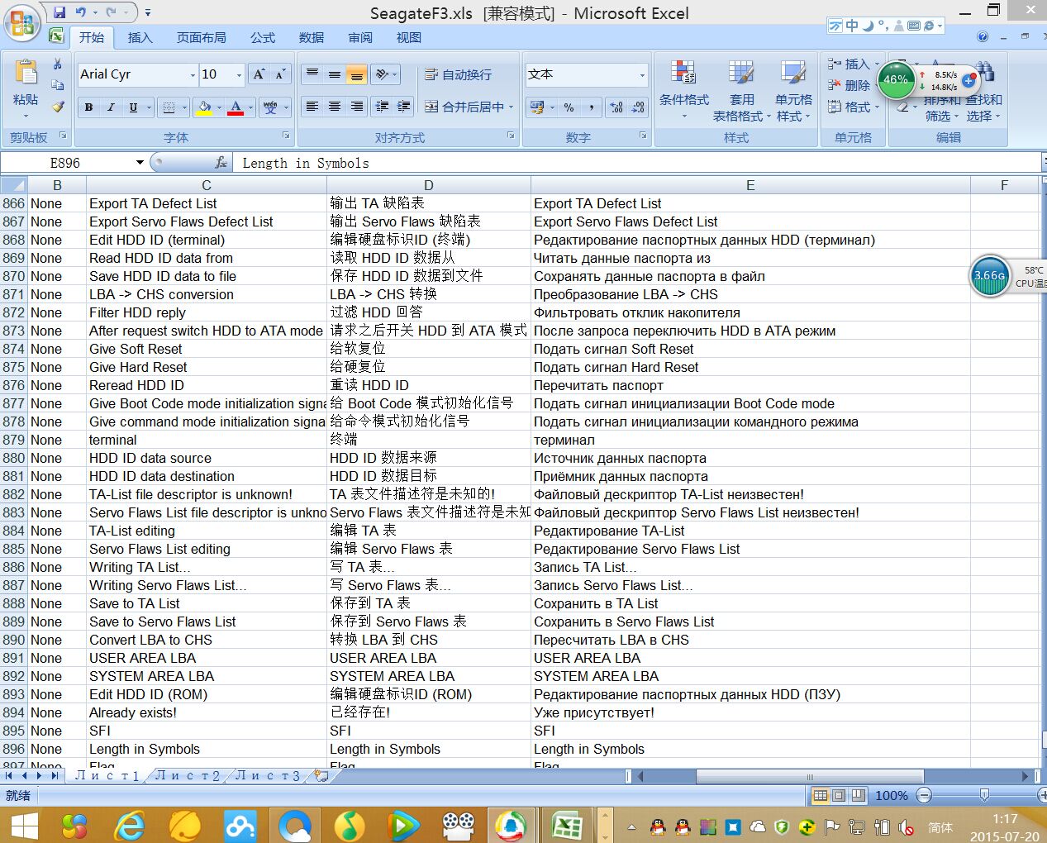Click the 100% zoom level button

pyautogui.click(x=892, y=795)
